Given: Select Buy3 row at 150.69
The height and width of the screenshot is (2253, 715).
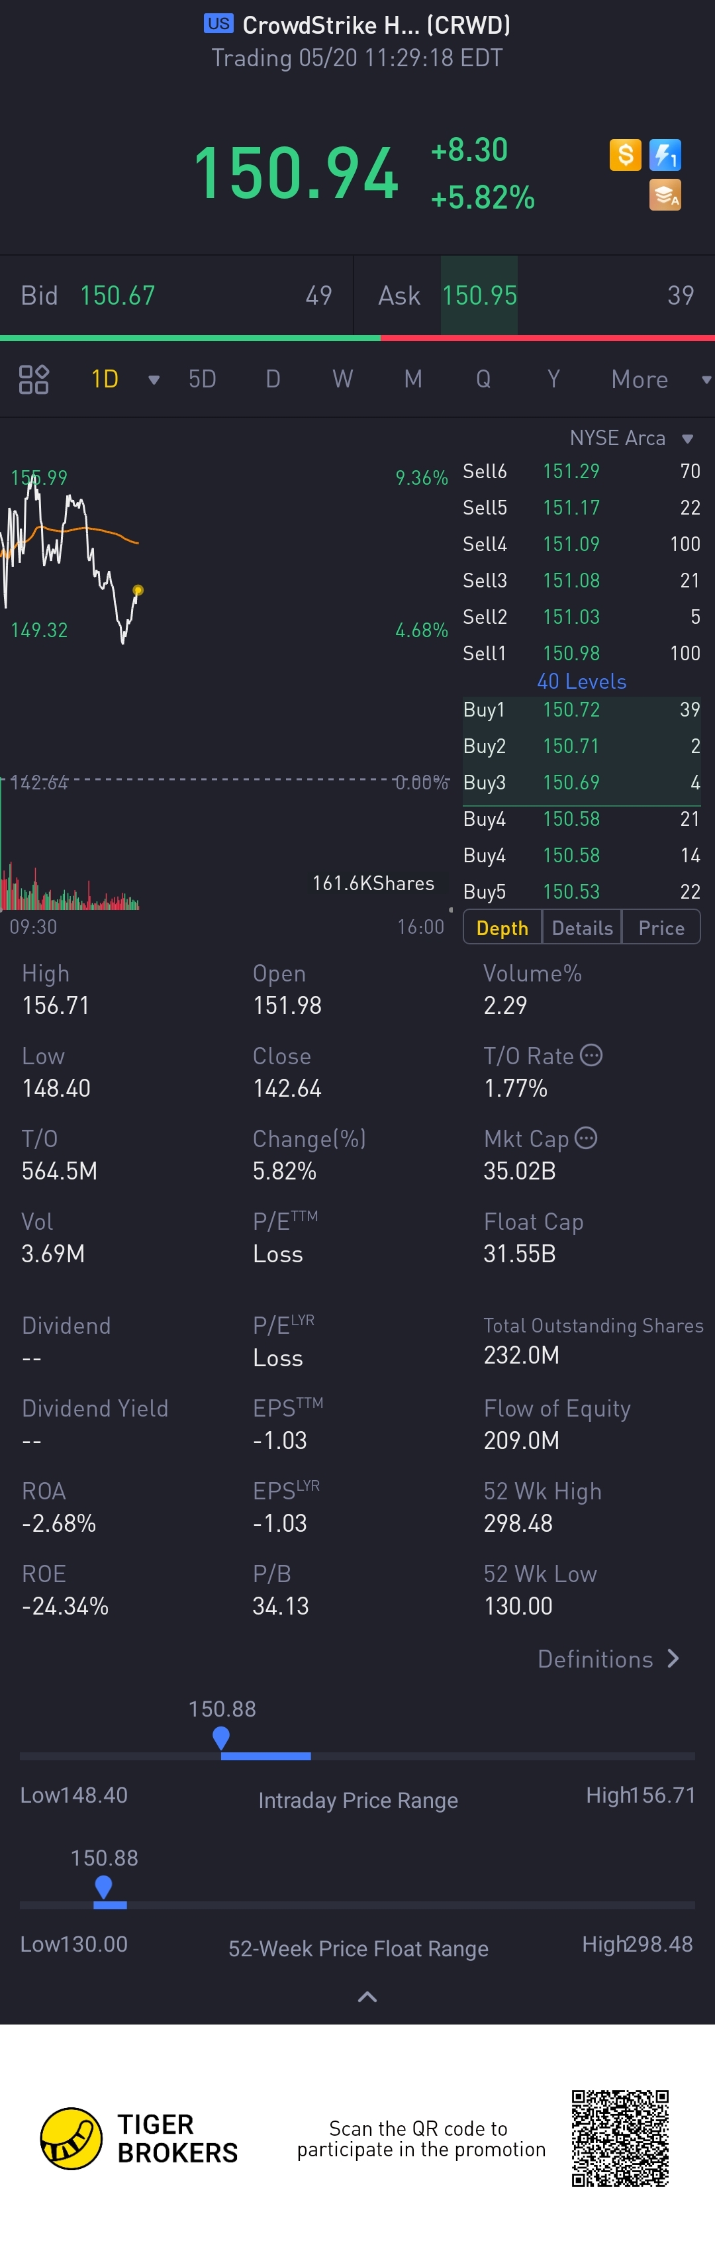Looking at the screenshot, I should tap(581, 783).
